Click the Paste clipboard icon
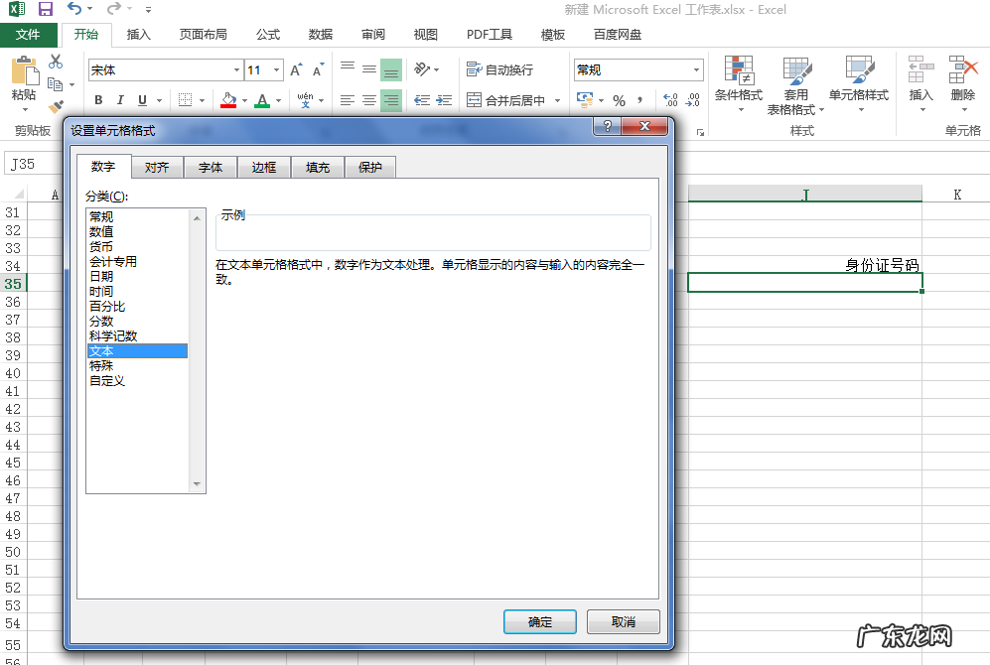The height and width of the screenshot is (665, 990). point(25,70)
